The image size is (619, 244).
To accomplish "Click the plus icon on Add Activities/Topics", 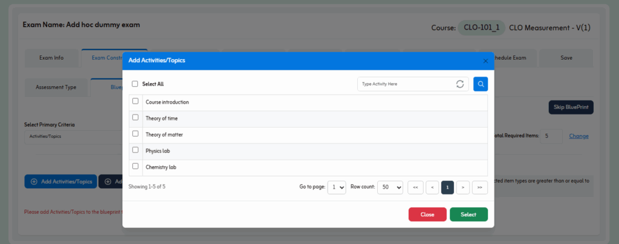I will pyautogui.click(x=34, y=181).
